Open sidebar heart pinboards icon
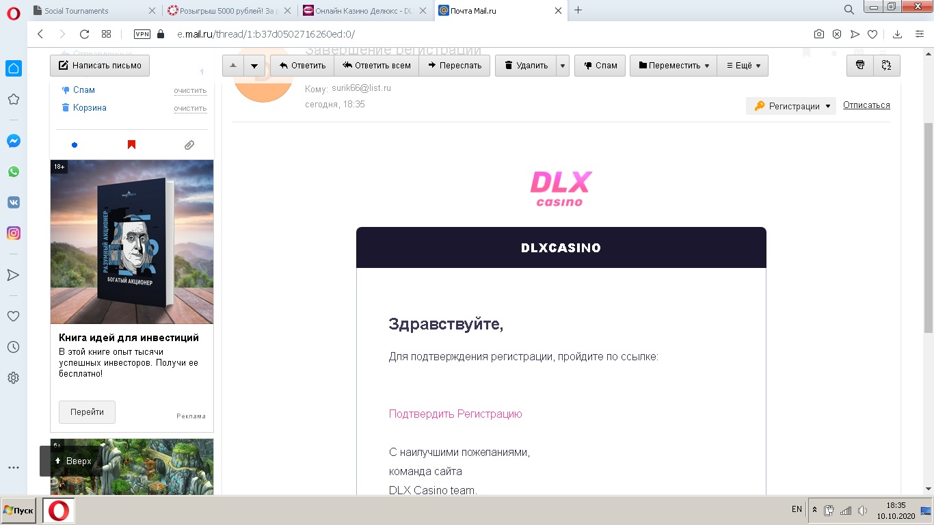The height and width of the screenshot is (525, 934). click(x=13, y=317)
